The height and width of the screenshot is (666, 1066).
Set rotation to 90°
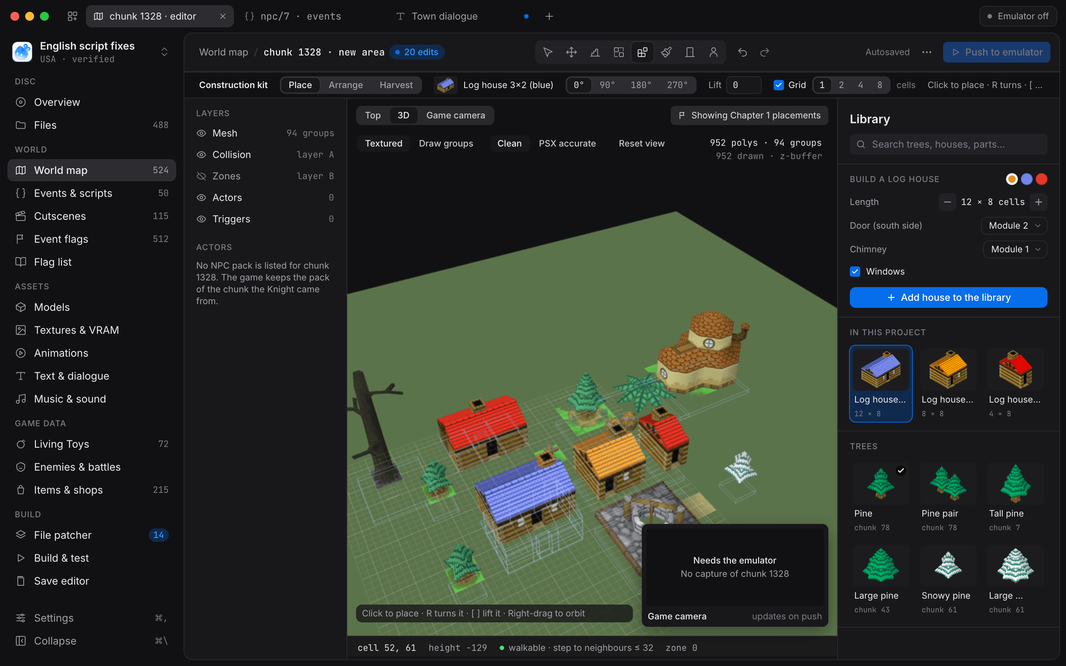click(x=607, y=85)
